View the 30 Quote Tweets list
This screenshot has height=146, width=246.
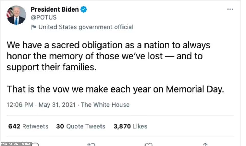tap(81, 126)
